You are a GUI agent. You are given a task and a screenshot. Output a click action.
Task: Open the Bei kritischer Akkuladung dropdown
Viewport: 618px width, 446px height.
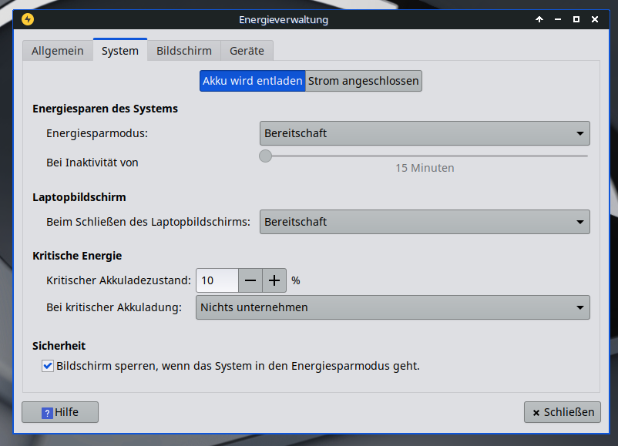(x=392, y=307)
